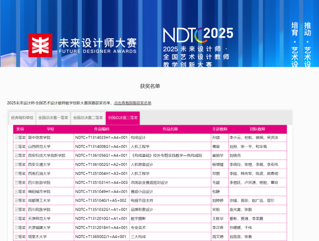Screen dimensions: 319x241
Task: Click the 奖项 column header
Action: click(x=20, y=129)
